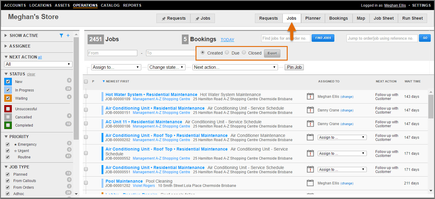
Task: Click the From date input field
Action: coord(112,53)
